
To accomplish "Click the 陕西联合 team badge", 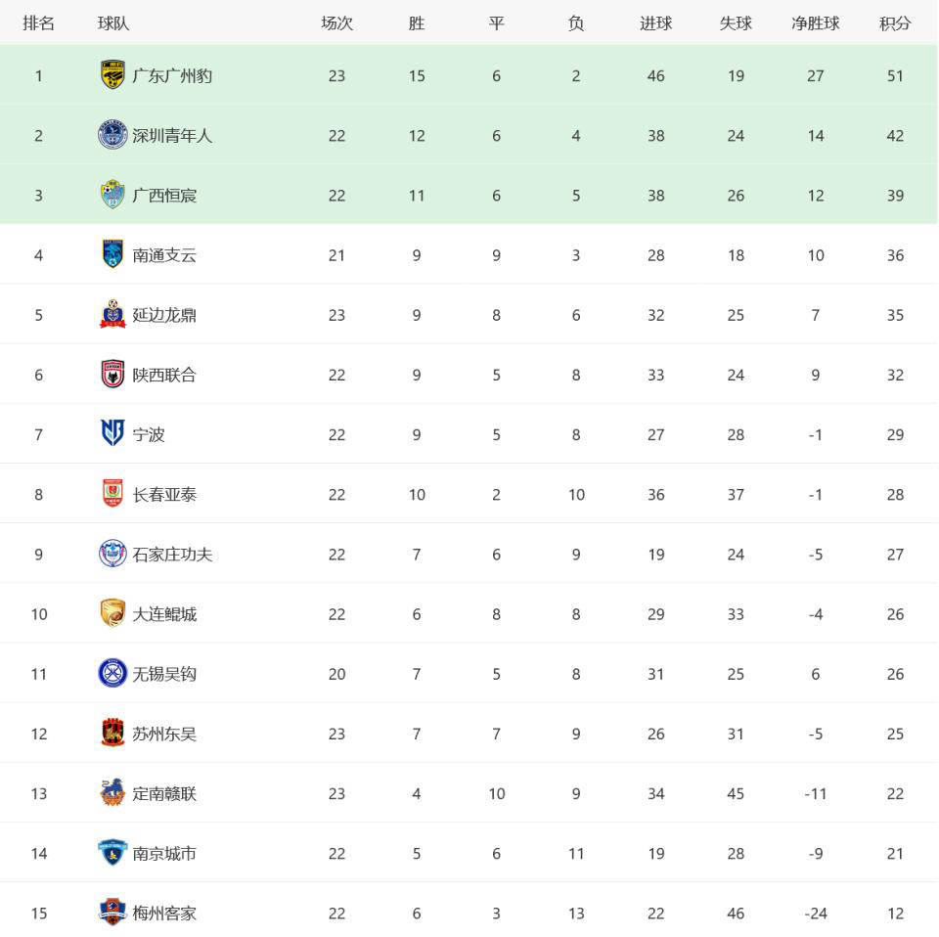I will (x=112, y=375).
